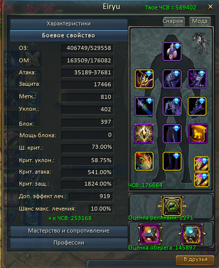The image size is (219, 268).
Task: Click the helmet equipment slot icon
Action: pos(172,51)
